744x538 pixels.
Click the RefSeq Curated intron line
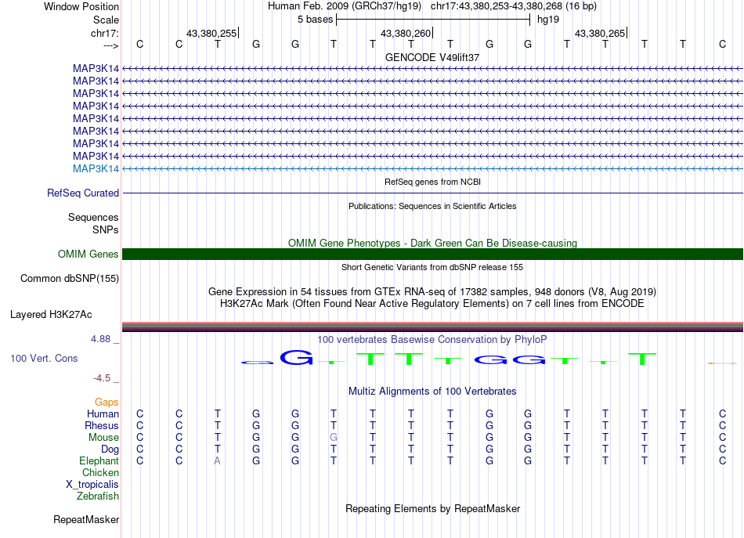click(432, 193)
